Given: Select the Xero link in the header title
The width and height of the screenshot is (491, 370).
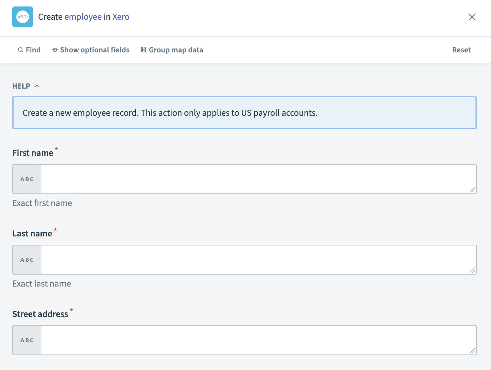Looking at the screenshot, I should [x=121, y=17].
